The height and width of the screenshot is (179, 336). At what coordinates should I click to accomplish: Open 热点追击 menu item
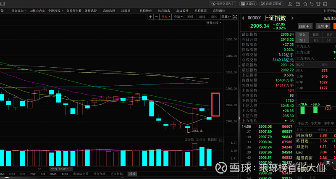pyautogui.click(x=164, y=11)
